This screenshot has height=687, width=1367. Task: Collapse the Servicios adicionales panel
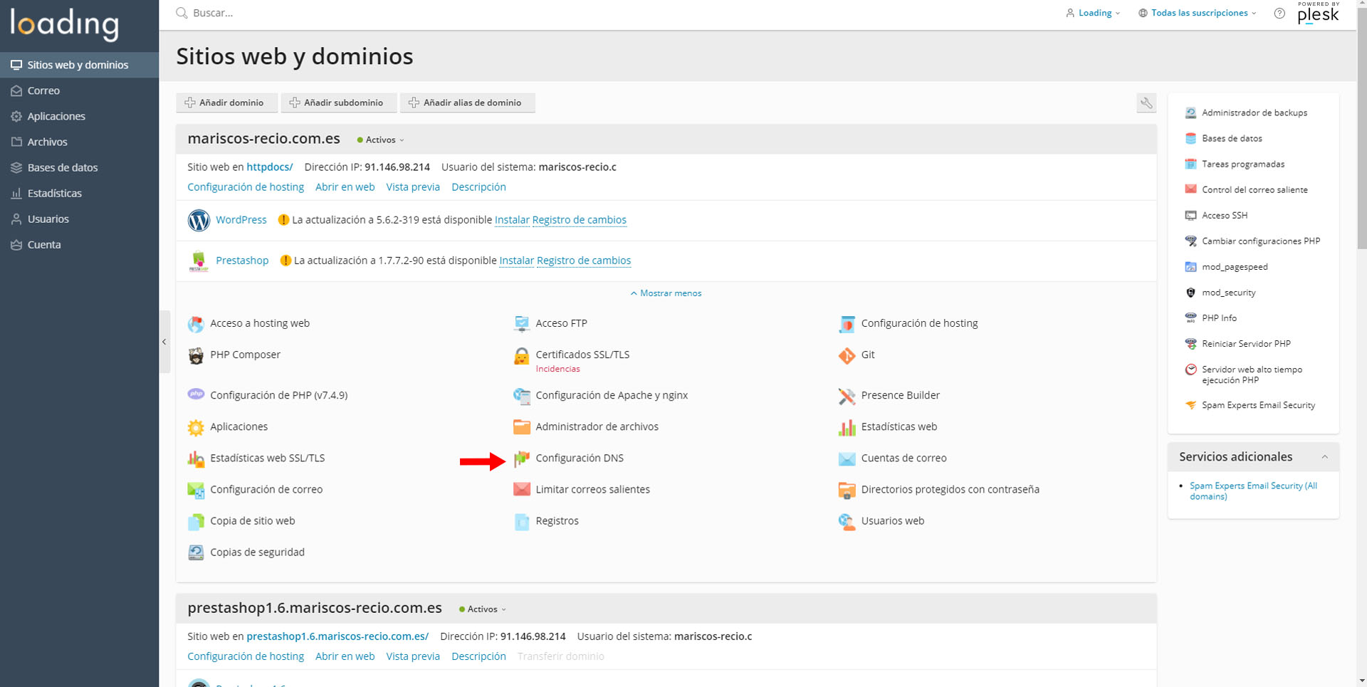point(1324,457)
